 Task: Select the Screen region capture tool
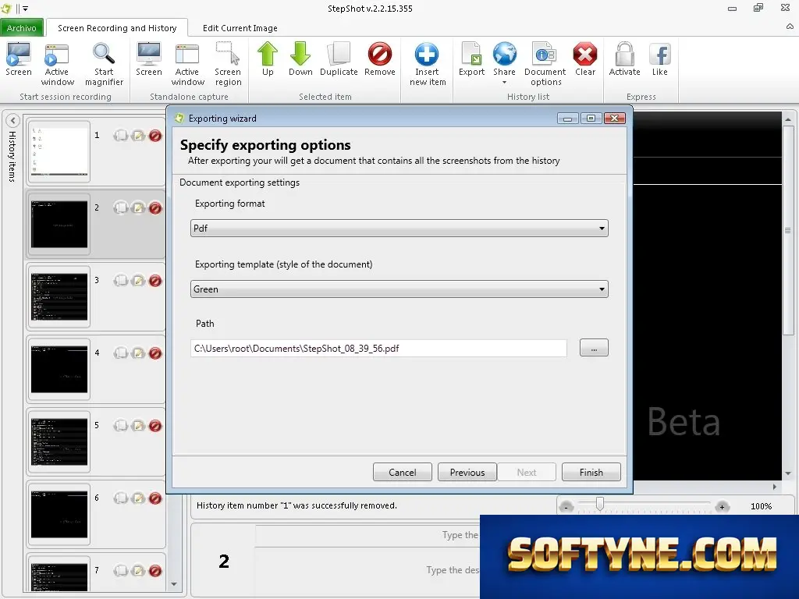(227, 54)
